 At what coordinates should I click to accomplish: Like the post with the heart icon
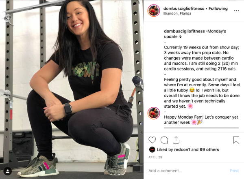click(x=152, y=140)
